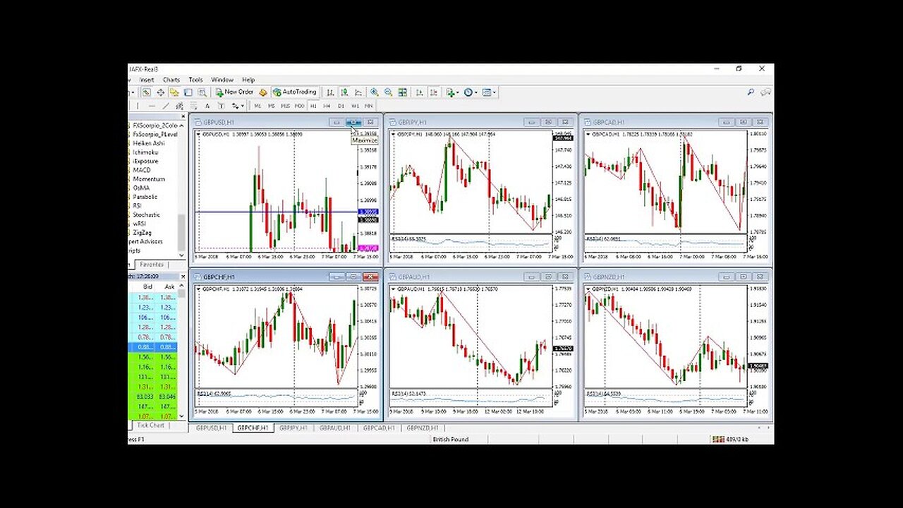The height and width of the screenshot is (508, 903).
Task: Select Ichimoku indicator in Navigator
Action: pyautogui.click(x=145, y=152)
